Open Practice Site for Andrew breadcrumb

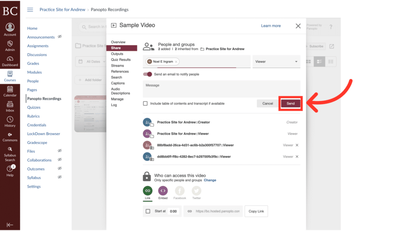[62, 10]
